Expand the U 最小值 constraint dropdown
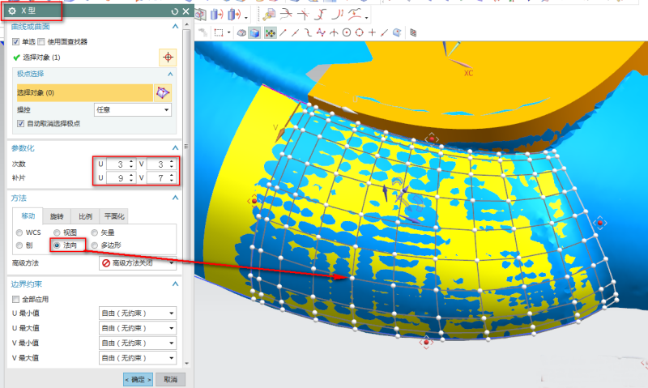The height and width of the screenshot is (388, 648). pos(136,313)
